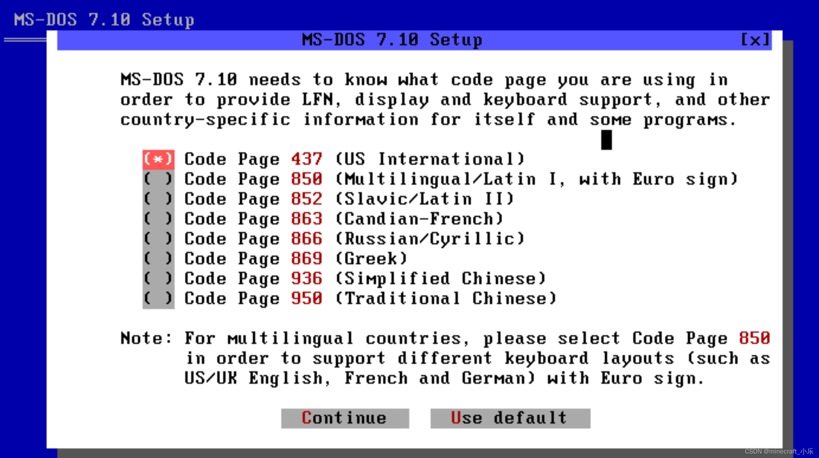Close the setup dialog with [x]
Screen dimensions: 819x458
coord(755,39)
